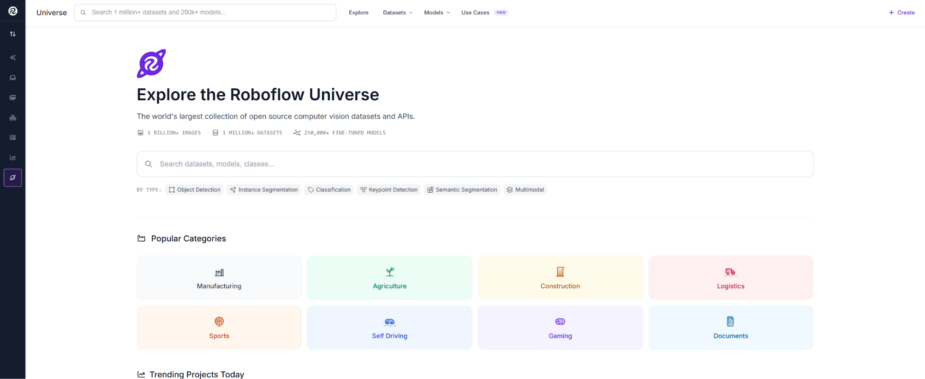Image resolution: width=925 pixels, height=379 pixels.
Task: Open the Gaming category card
Action: tap(560, 328)
